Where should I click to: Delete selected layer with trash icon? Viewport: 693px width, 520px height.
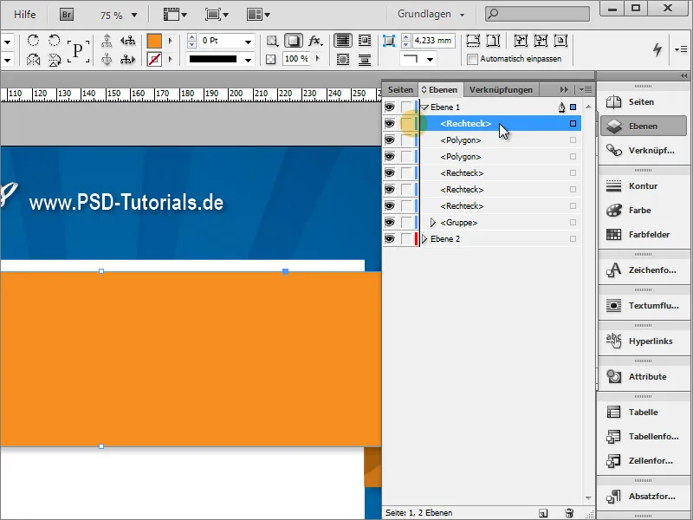[x=569, y=513]
